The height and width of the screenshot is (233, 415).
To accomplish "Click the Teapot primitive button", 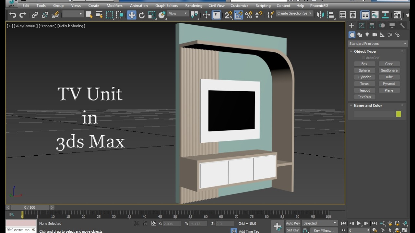I will pyautogui.click(x=364, y=90).
